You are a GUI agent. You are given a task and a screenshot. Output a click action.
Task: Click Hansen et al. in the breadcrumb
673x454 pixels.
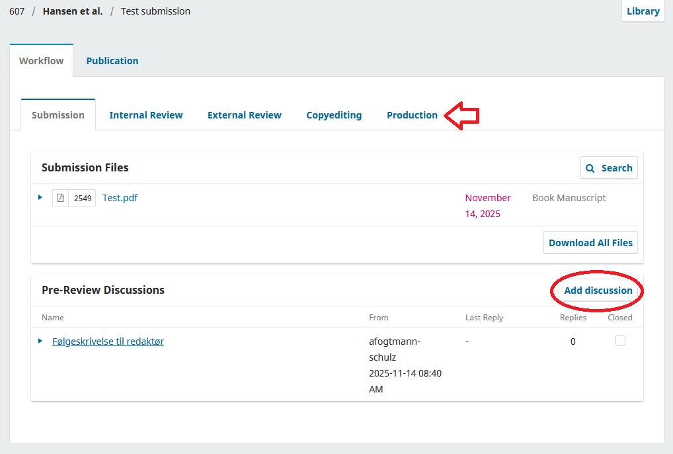73,11
